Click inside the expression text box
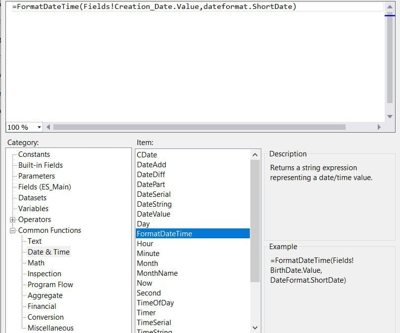The height and width of the screenshot is (333, 400). coord(193,59)
